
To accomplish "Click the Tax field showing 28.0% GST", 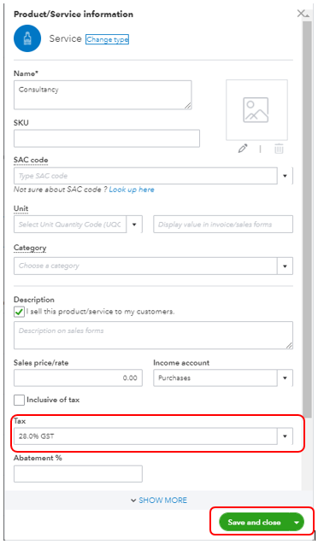I will tap(145, 436).
